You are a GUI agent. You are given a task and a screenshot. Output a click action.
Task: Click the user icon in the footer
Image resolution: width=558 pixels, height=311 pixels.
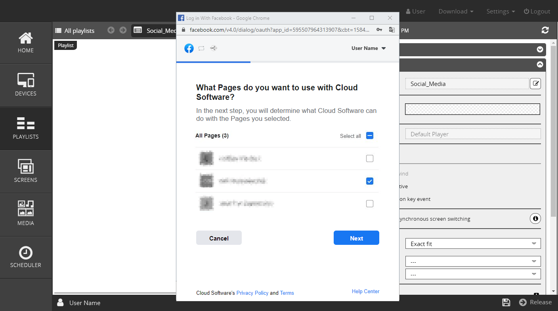60,303
